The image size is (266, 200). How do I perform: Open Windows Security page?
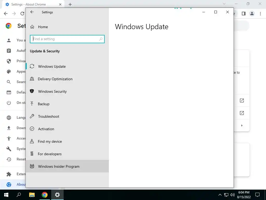tap(67, 91)
